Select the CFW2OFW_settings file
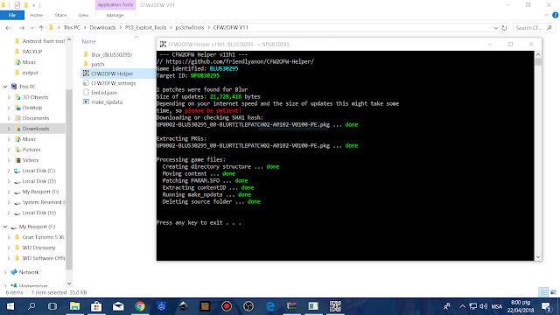The height and width of the screenshot is (315, 560). pyautogui.click(x=109, y=83)
